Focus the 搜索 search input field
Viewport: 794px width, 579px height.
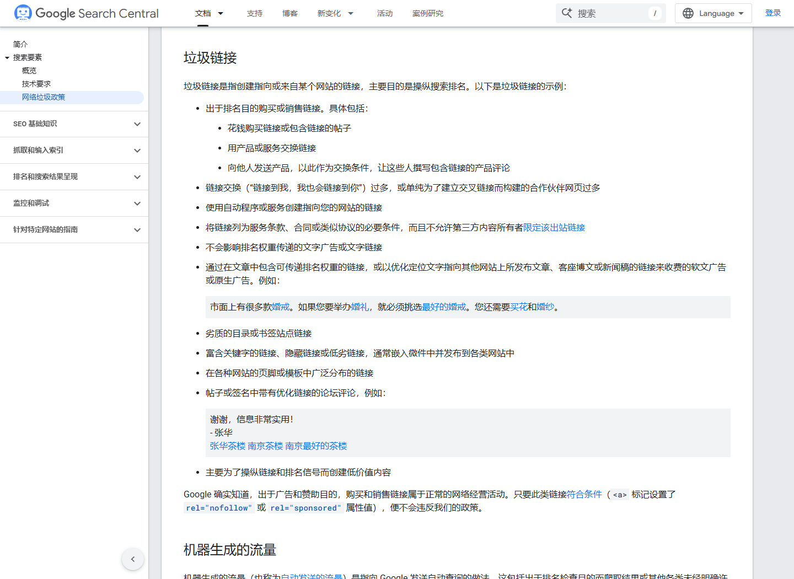click(x=611, y=13)
